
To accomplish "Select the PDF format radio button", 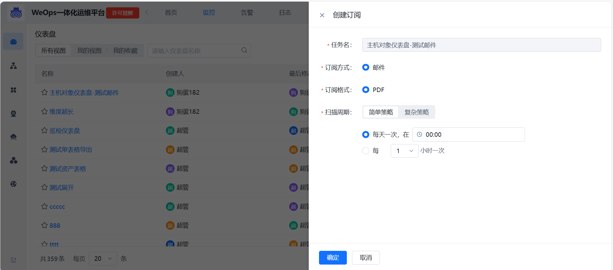I will coord(365,90).
